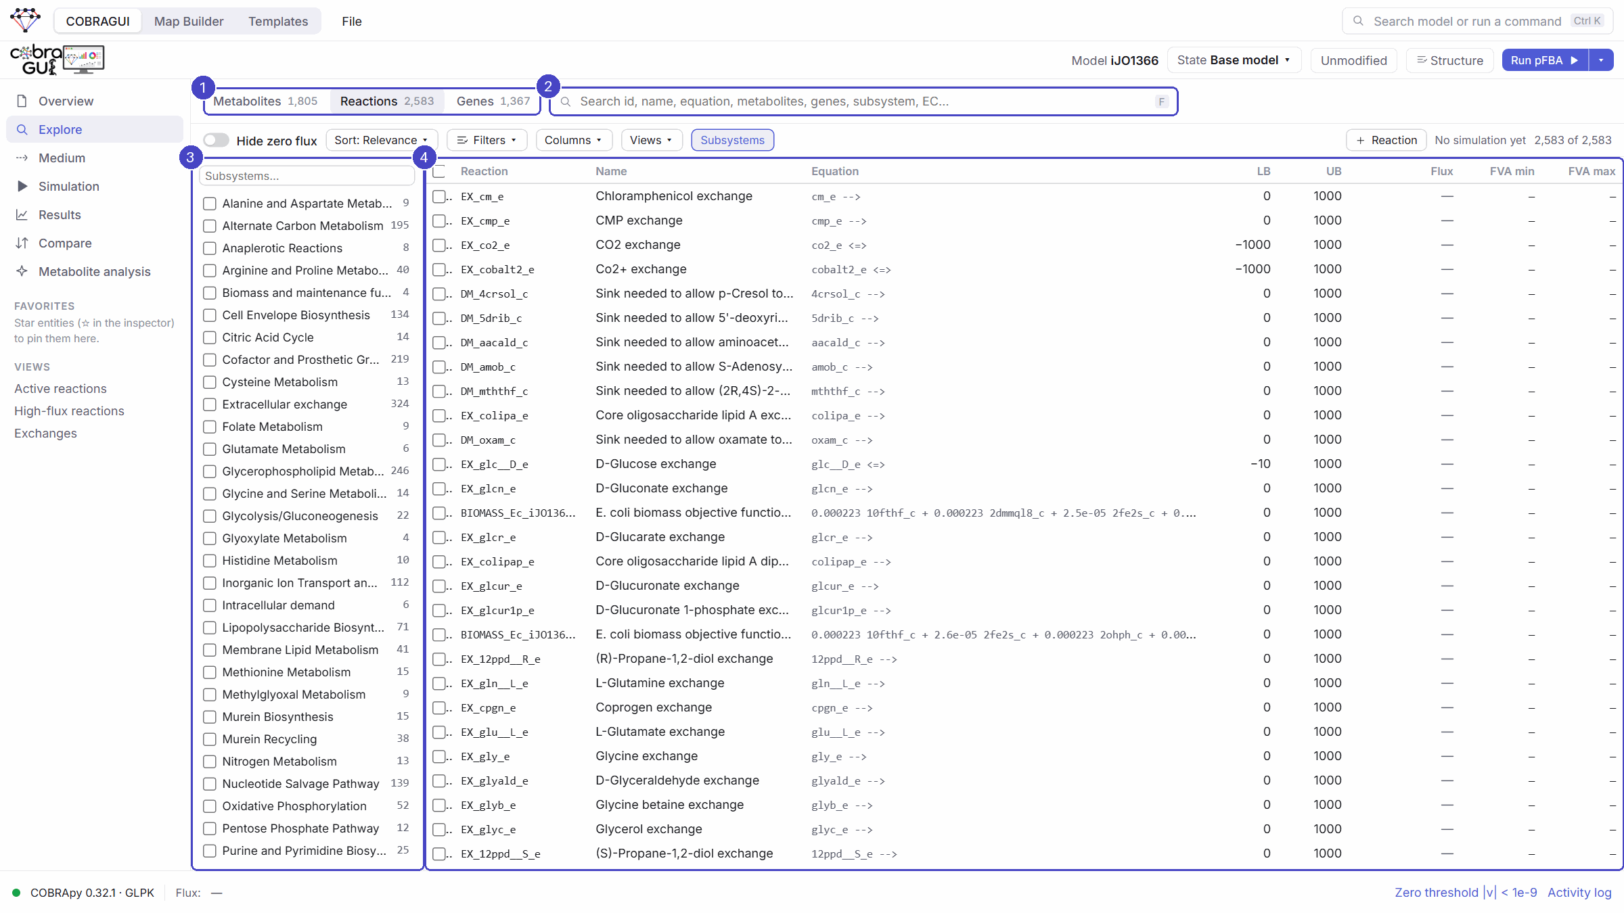Click the Run pFBA button
1624x913 pixels.
tap(1545, 60)
